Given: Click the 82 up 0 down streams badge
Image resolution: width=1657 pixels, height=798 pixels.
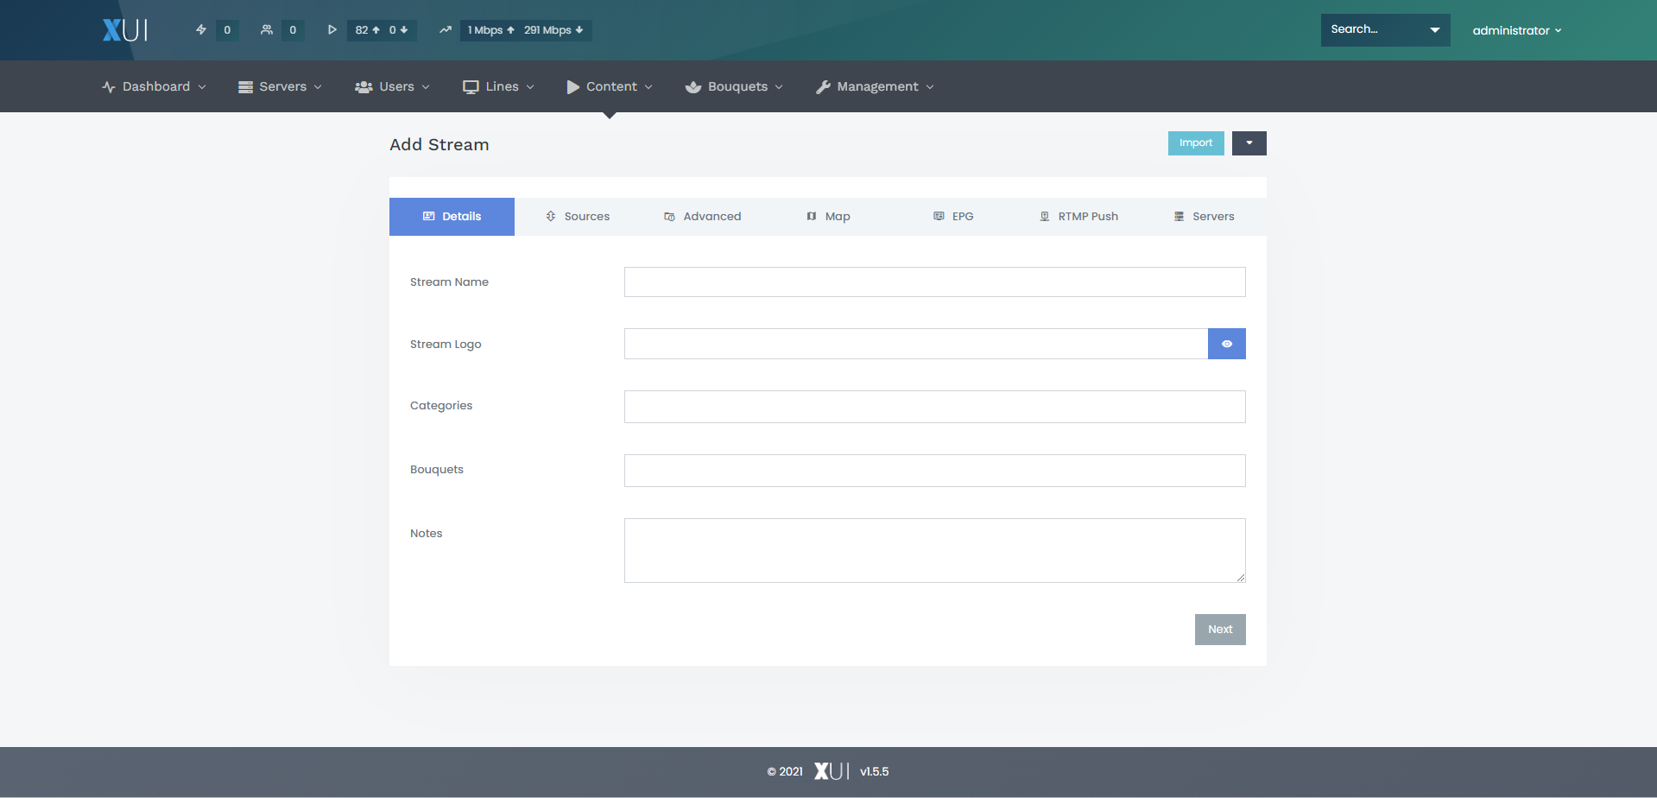Looking at the screenshot, I should (x=382, y=30).
